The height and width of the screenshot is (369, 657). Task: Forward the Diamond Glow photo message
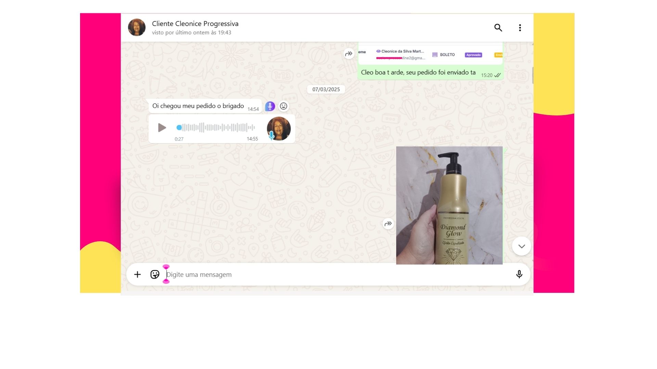388,224
